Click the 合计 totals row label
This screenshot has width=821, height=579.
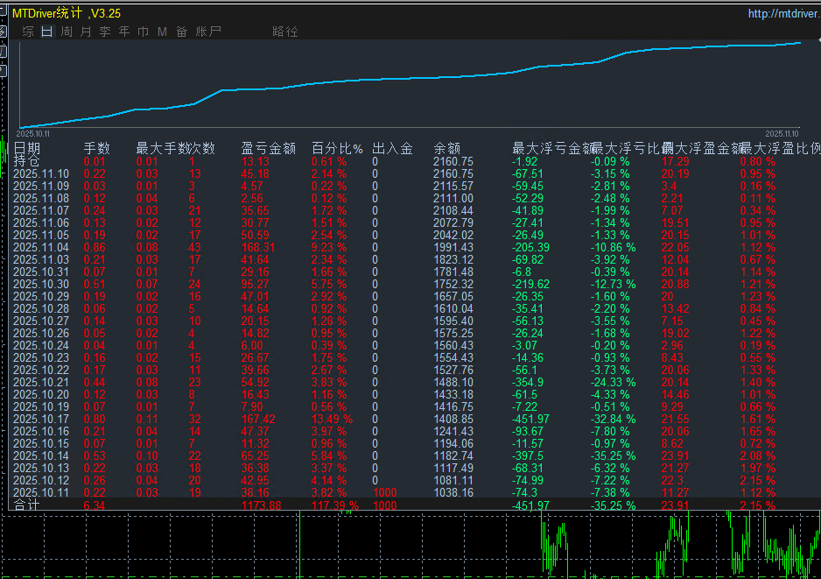click(27, 505)
